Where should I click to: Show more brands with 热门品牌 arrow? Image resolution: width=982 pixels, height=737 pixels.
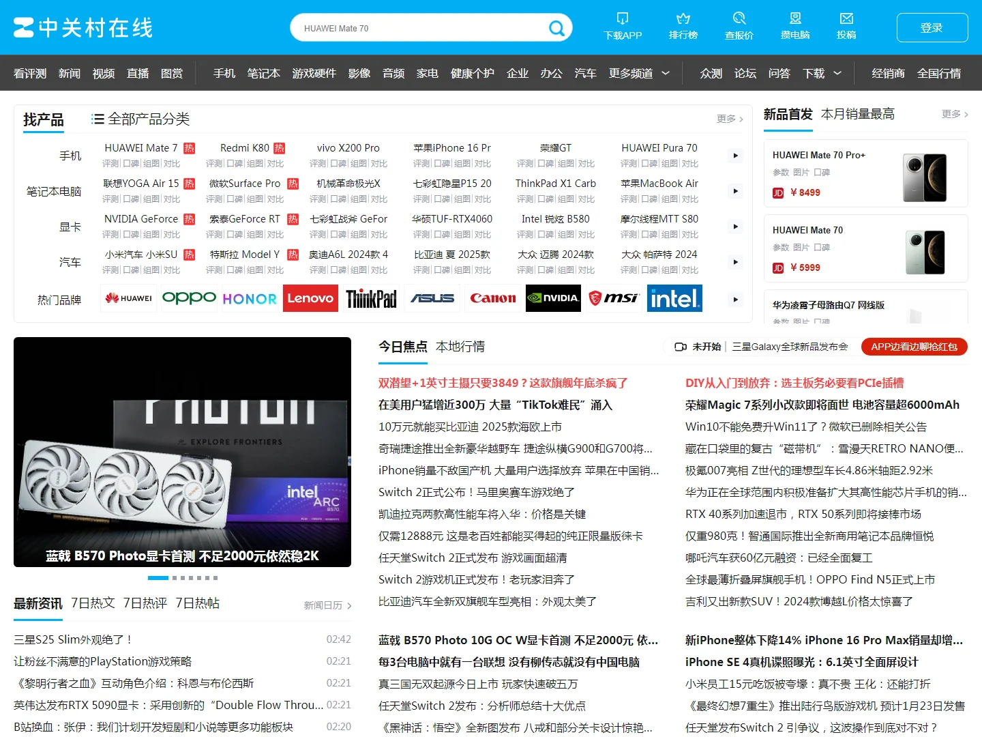point(735,299)
